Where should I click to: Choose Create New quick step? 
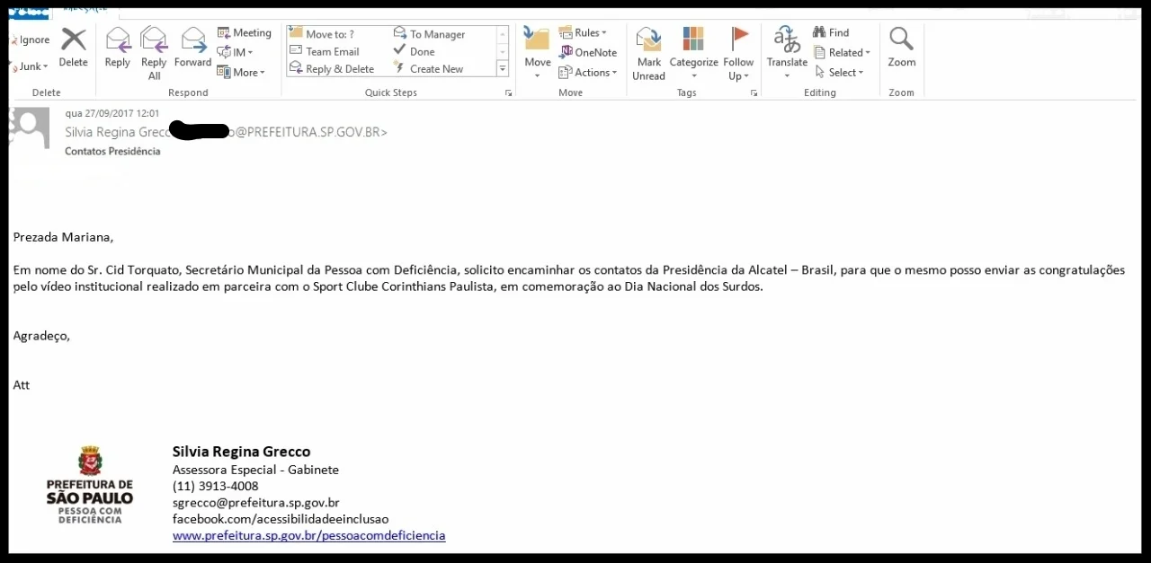[429, 68]
